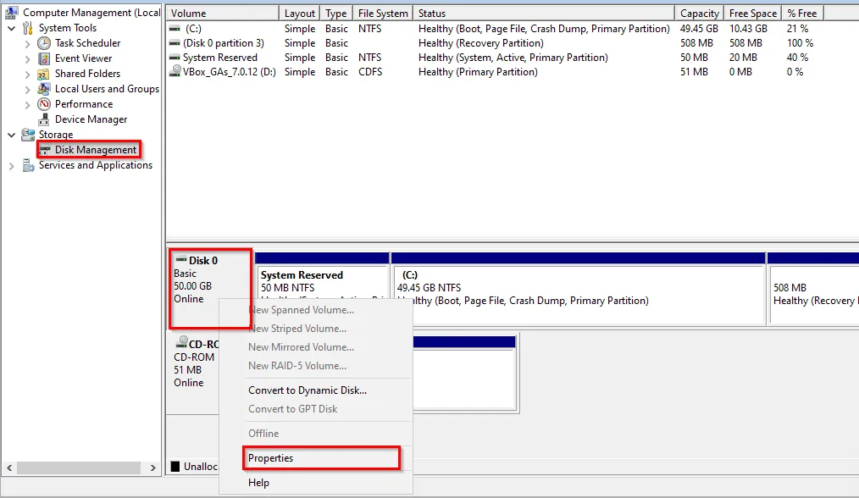Click the Task Scheduler clock icon
The image size is (859, 498).
[x=44, y=43]
